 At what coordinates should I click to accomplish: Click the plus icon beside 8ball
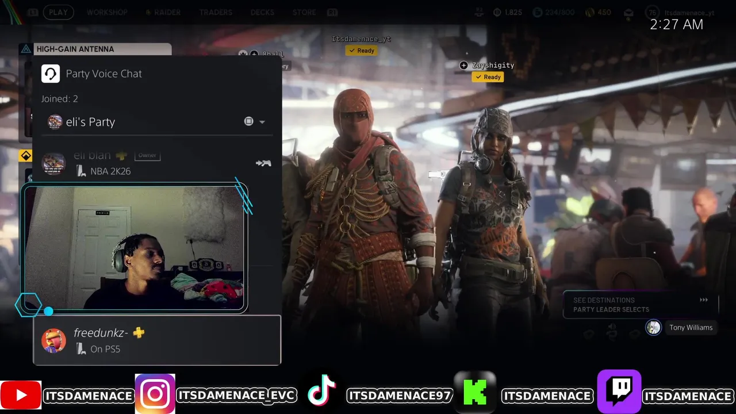coord(254,54)
